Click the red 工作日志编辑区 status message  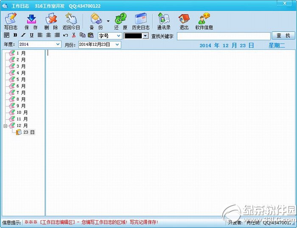click(91, 222)
